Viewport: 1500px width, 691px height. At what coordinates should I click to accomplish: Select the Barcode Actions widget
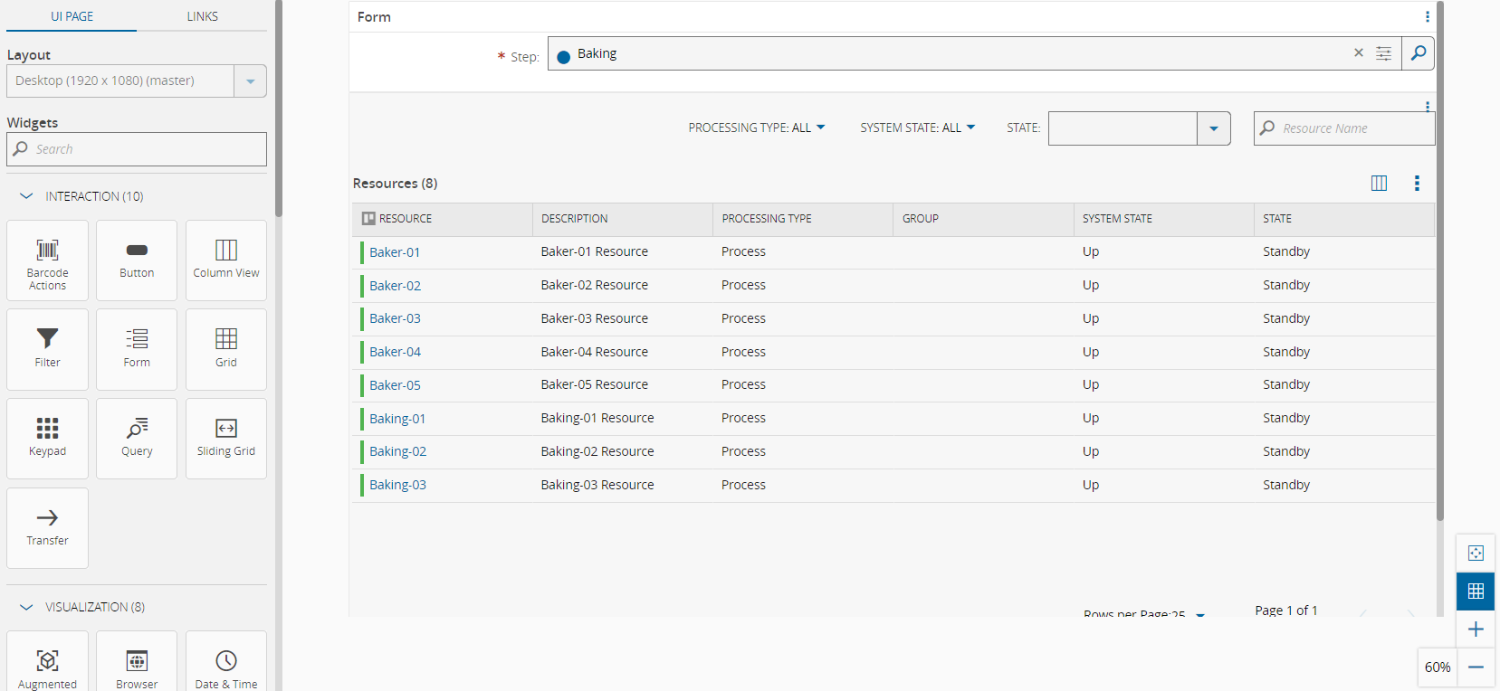tap(47, 260)
